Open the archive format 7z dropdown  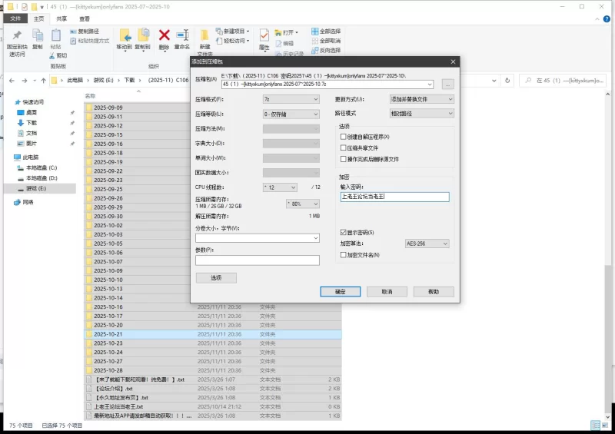click(x=291, y=99)
